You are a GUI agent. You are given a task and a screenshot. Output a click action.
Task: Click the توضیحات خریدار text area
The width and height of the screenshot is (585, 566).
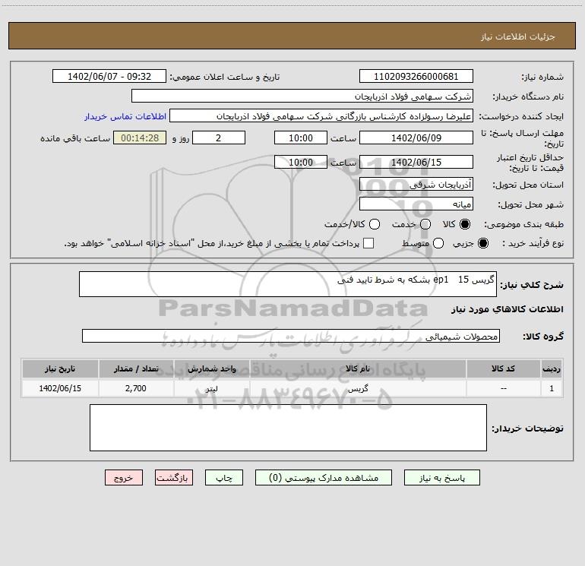[288, 428]
